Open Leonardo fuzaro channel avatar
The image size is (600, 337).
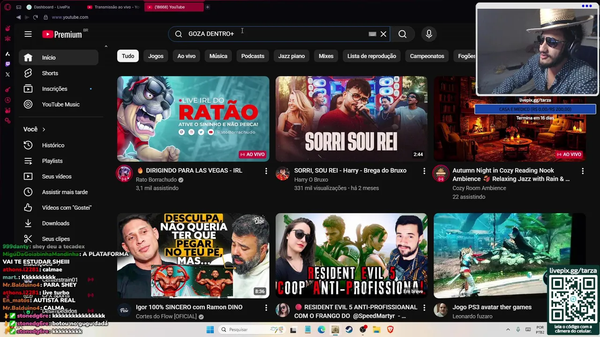tap(441, 310)
